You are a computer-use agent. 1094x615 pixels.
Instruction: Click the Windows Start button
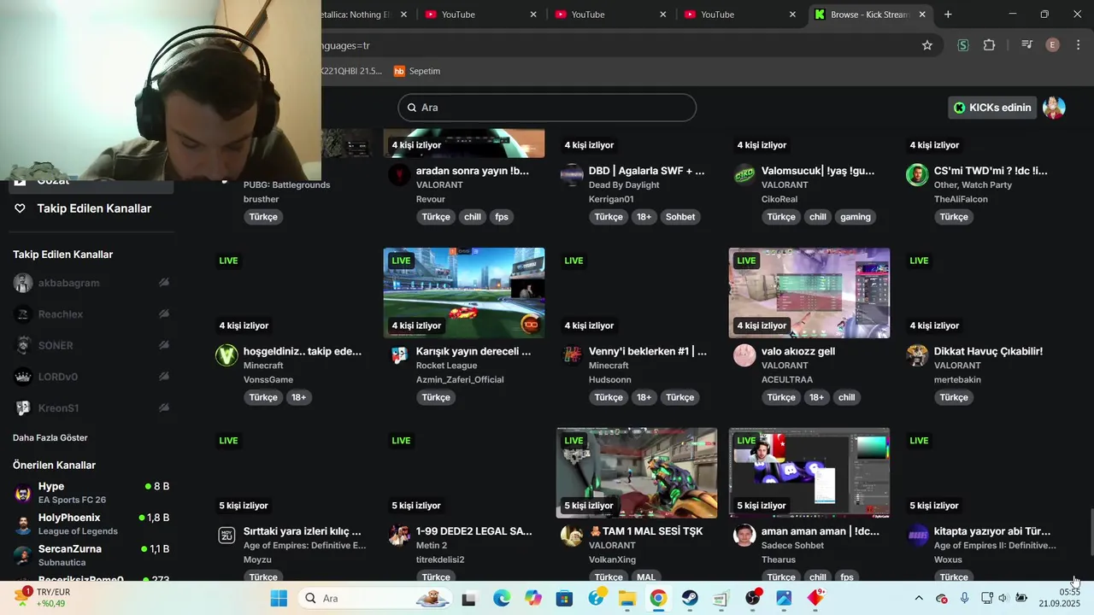tap(279, 598)
